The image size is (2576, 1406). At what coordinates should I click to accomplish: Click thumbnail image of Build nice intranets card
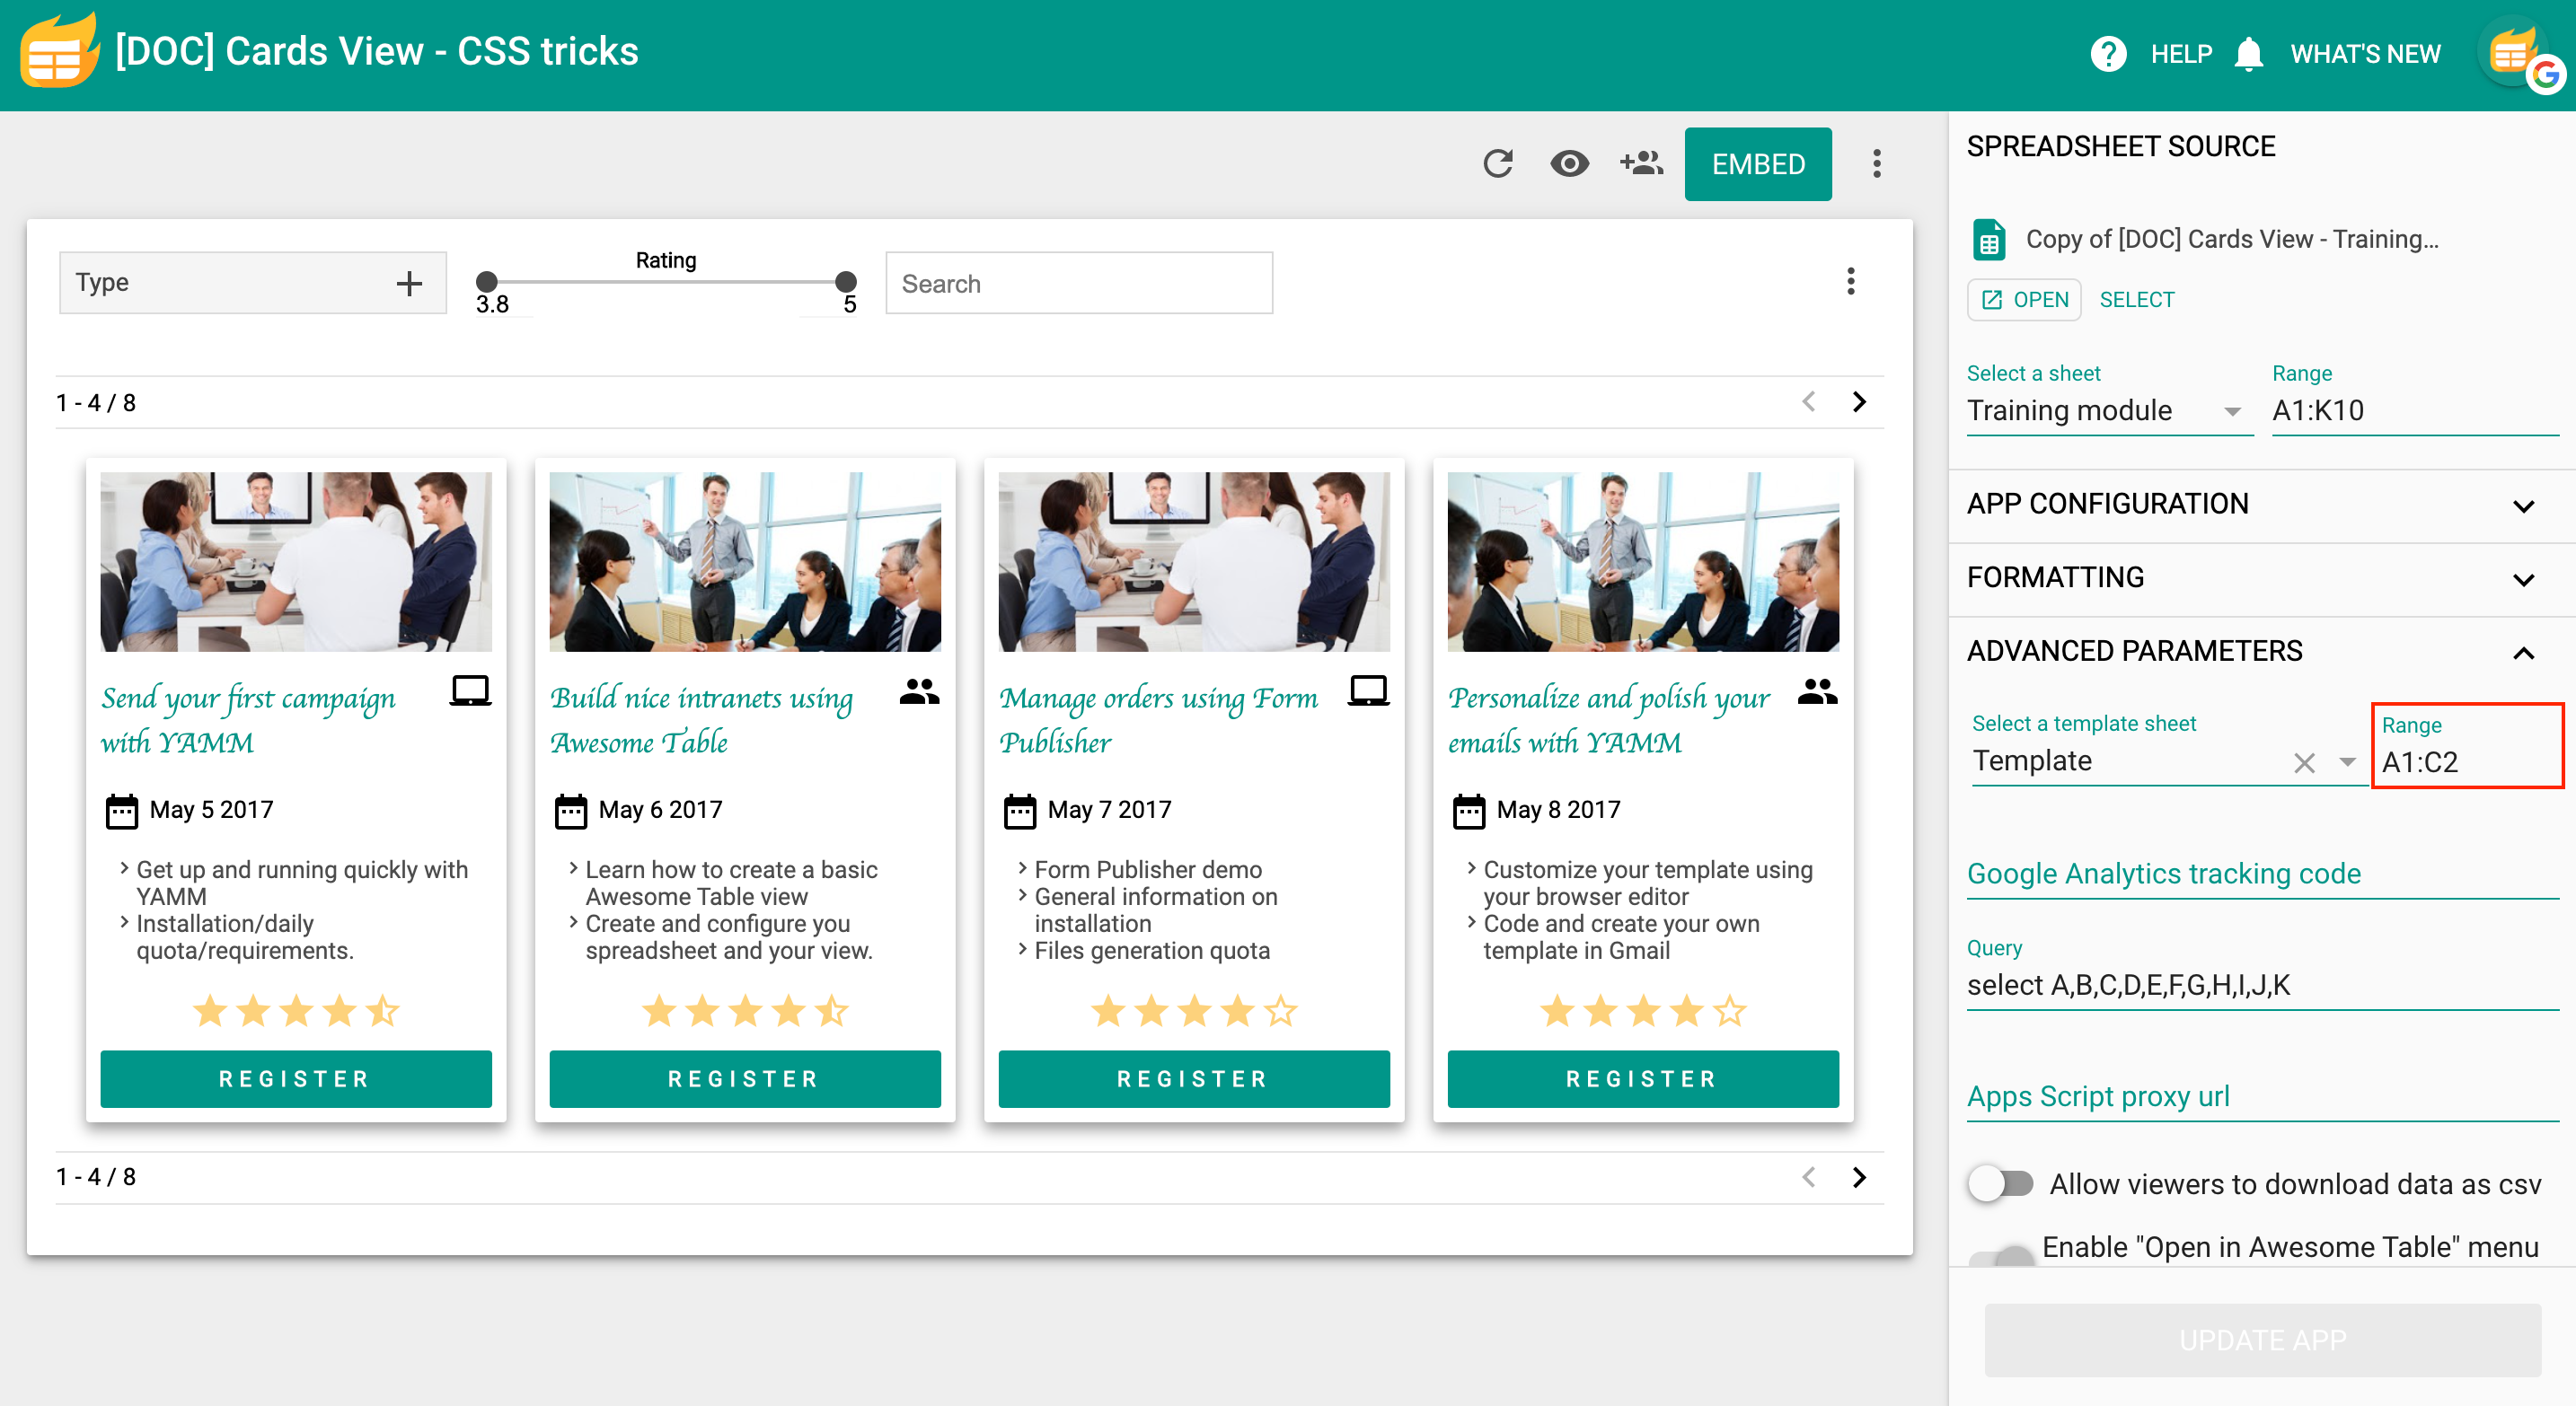pos(745,563)
